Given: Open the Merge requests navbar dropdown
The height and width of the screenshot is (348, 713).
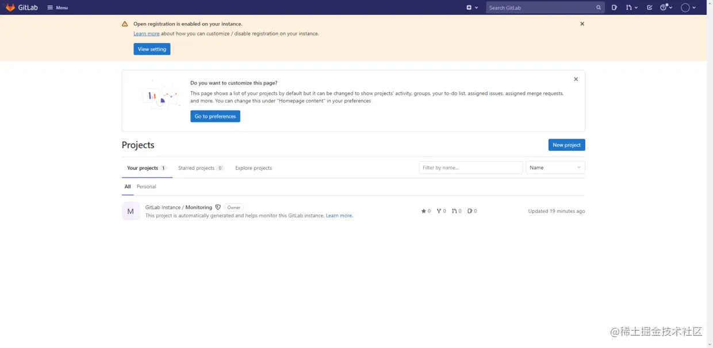Looking at the screenshot, I should 632,7.
